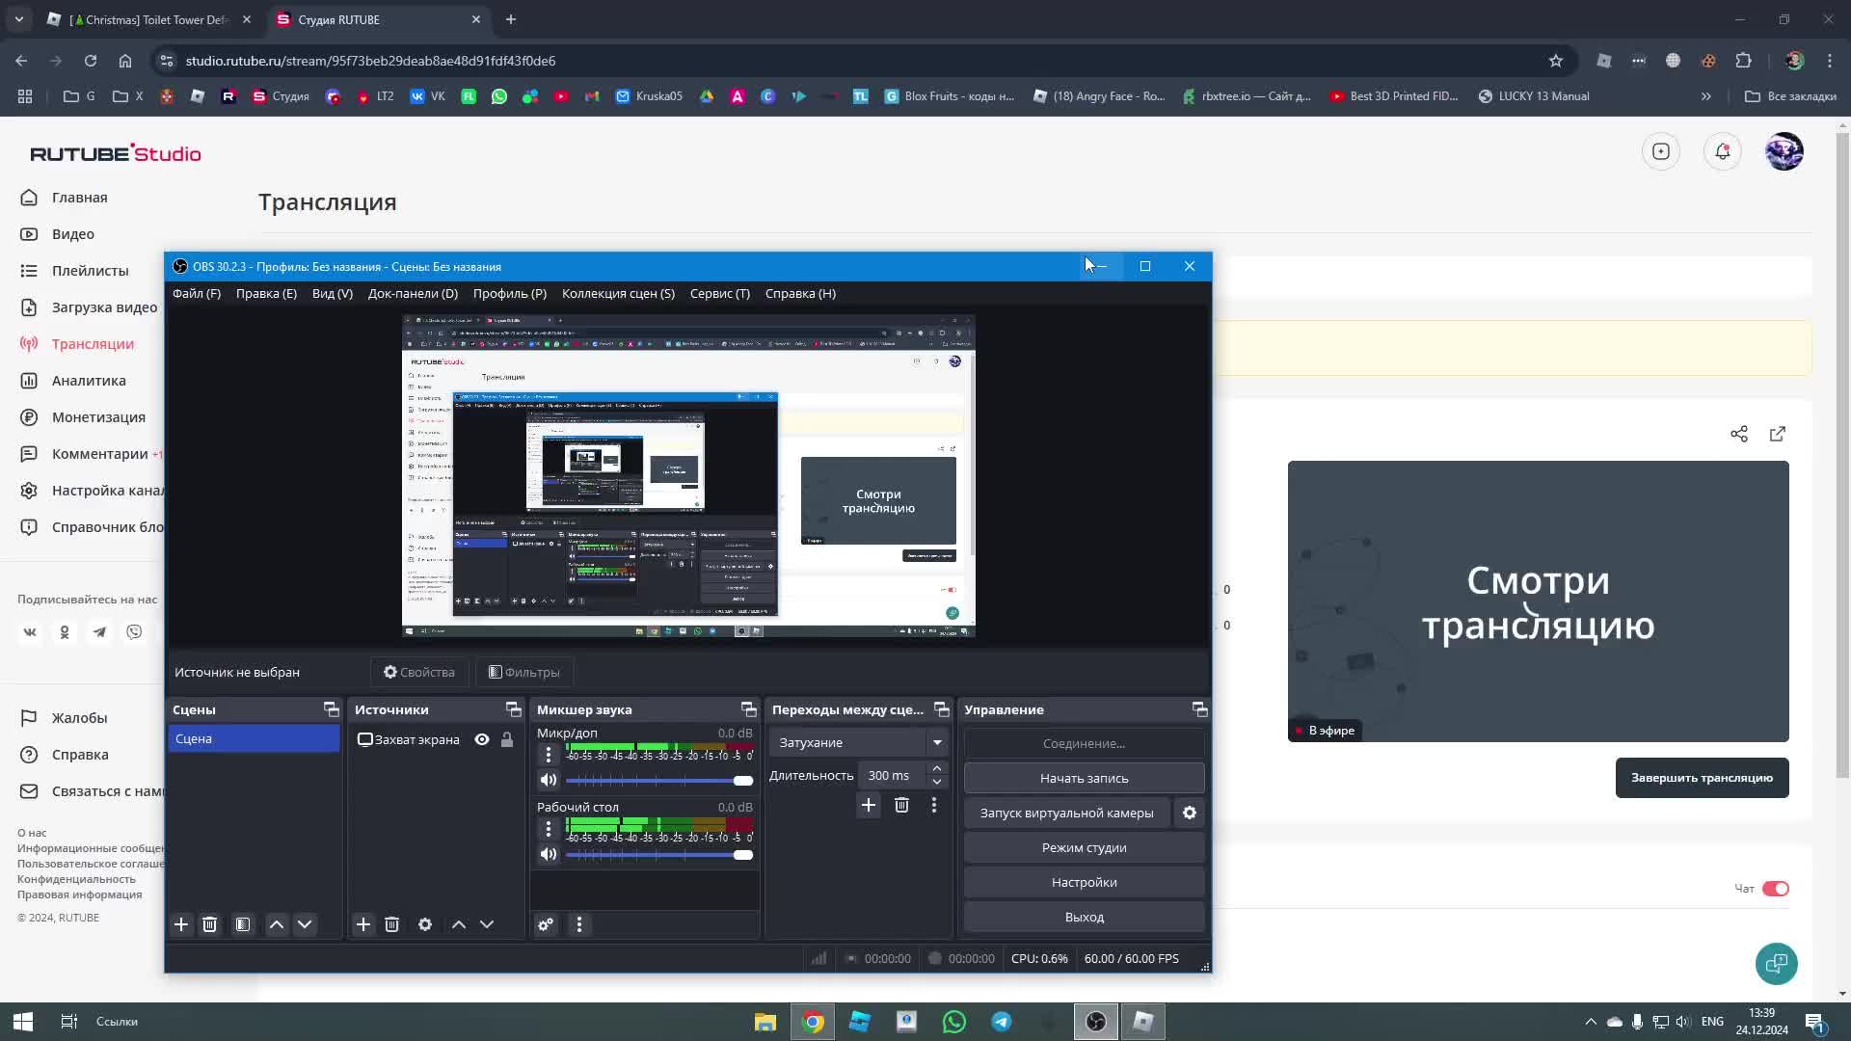Image resolution: width=1851 pixels, height=1041 pixels.
Task: Delete the selected scene with the trash icon
Action: click(209, 924)
